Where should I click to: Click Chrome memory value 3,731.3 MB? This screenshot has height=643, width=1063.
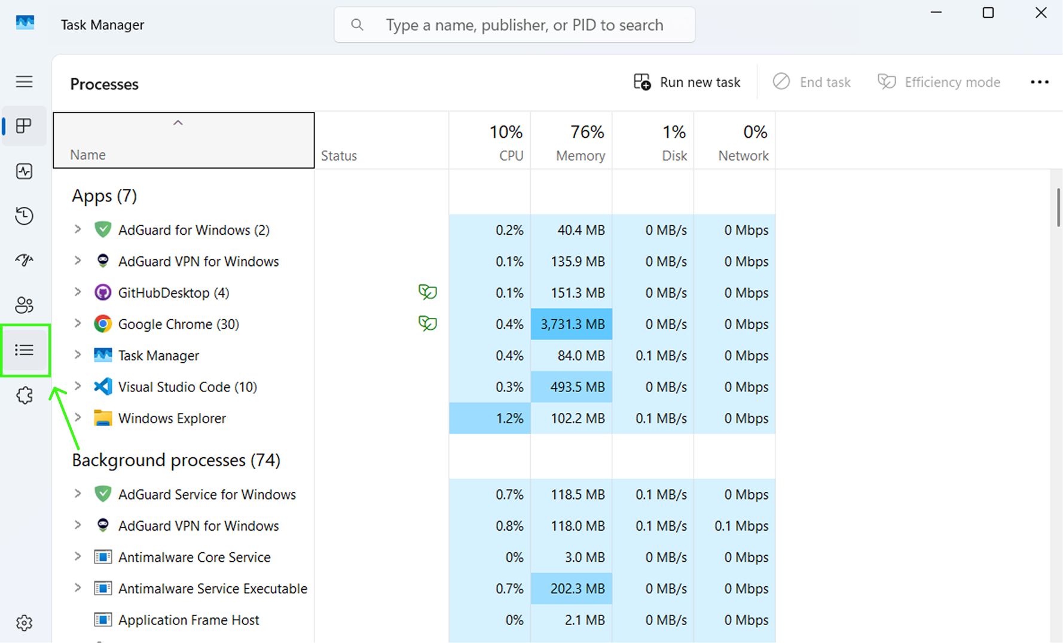tap(571, 324)
